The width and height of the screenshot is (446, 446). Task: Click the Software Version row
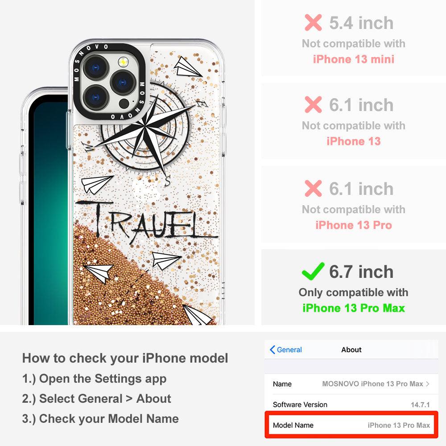click(x=351, y=405)
